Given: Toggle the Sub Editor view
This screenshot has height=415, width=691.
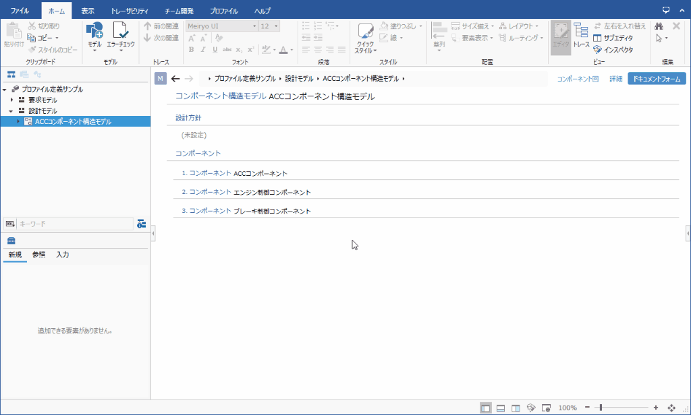Looking at the screenshot, I should [x=613, y=38].
